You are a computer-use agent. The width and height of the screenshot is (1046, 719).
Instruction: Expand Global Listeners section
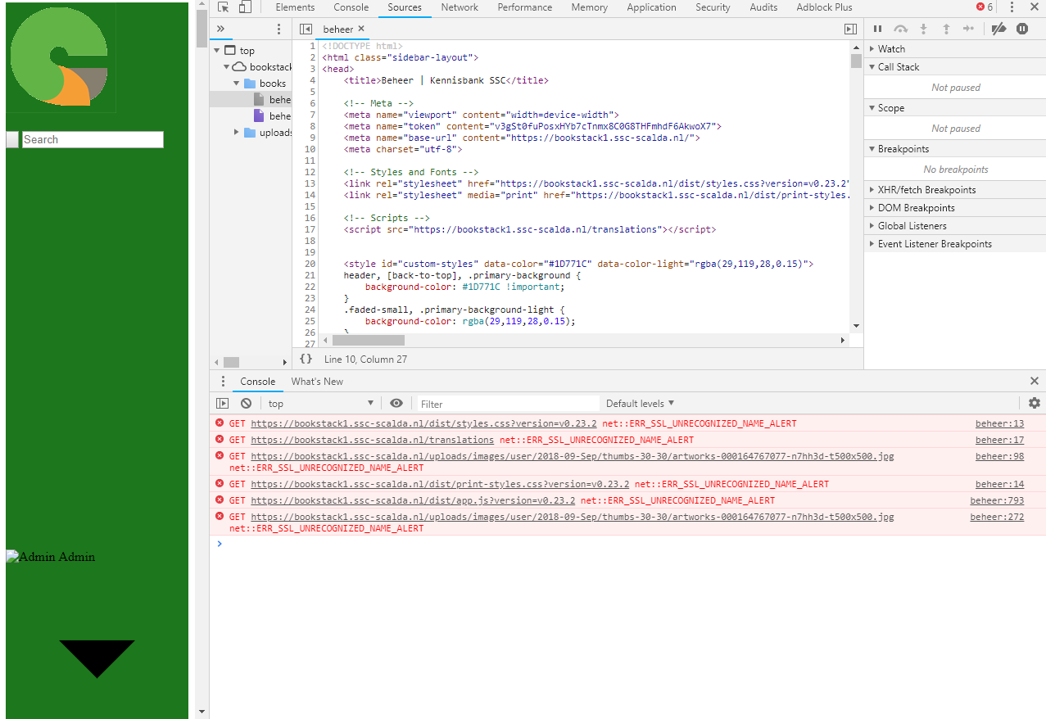pos(955,226)
